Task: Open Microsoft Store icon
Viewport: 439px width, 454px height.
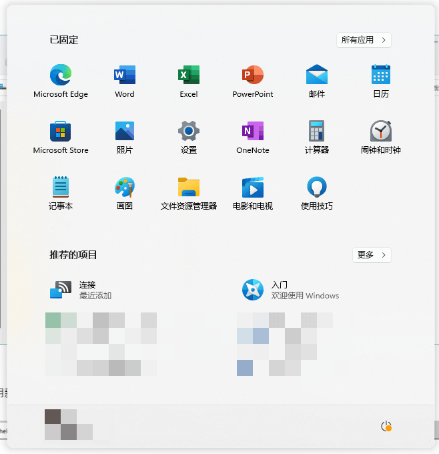Action: tap(60, 131)
